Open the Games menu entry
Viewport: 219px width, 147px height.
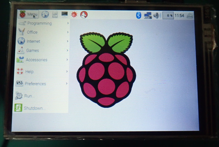pos(43,50)
